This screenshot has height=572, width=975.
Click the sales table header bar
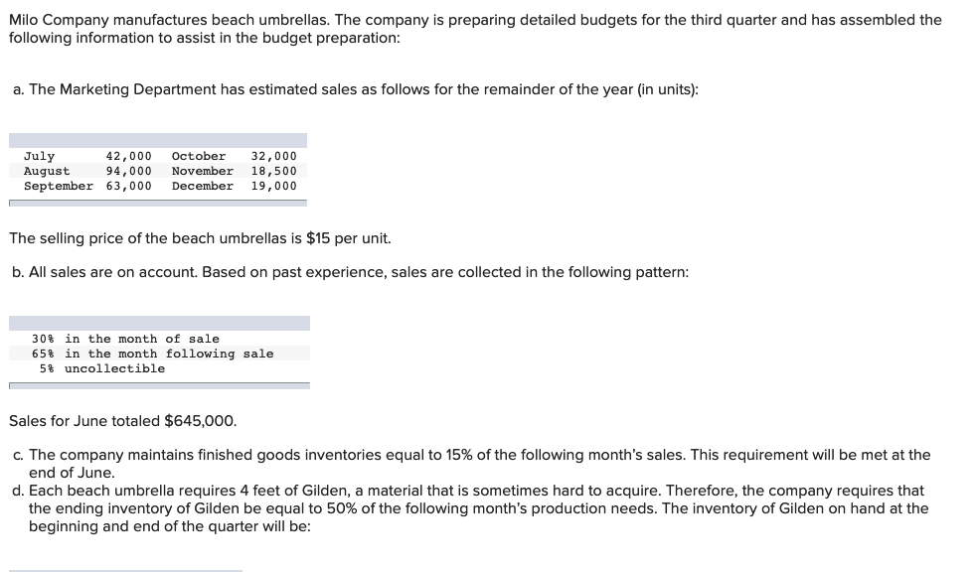click(x=158, y=140)
